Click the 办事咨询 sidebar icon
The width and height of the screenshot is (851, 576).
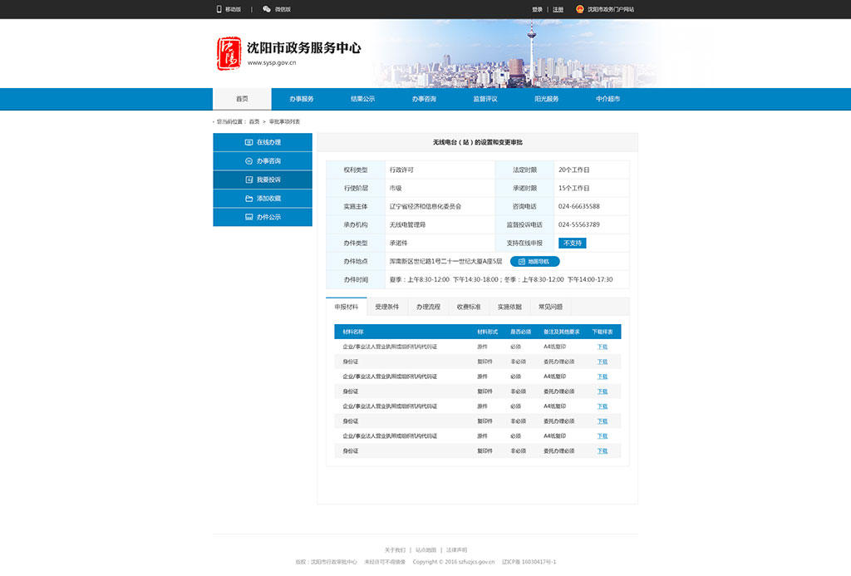[x=248, y=161]
